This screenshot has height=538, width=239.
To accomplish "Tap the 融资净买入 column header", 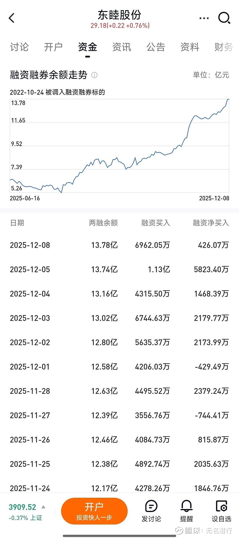I will [x=211, y=223].
